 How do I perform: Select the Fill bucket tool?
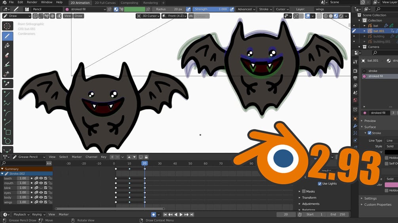click(x=8, y=45)
